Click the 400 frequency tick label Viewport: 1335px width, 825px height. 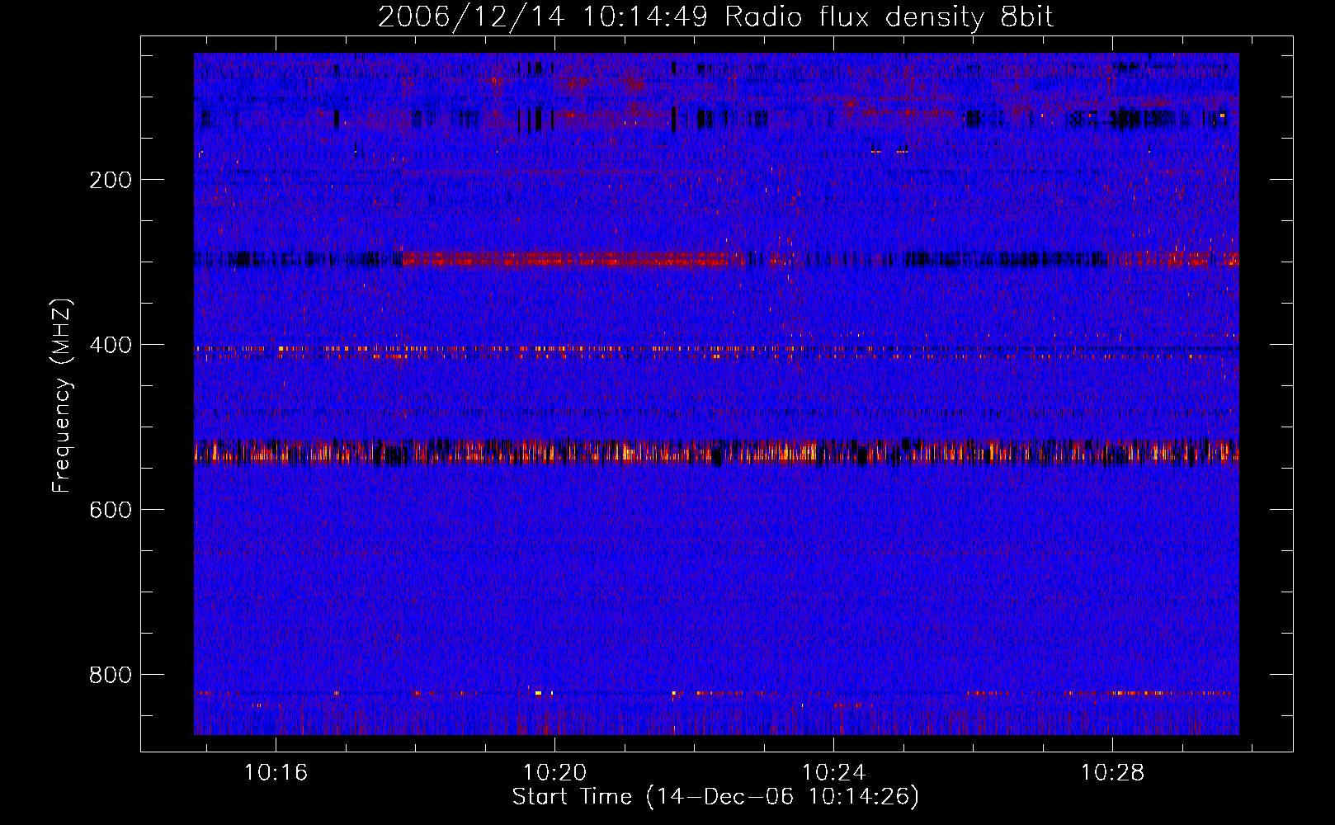point(110,345)
